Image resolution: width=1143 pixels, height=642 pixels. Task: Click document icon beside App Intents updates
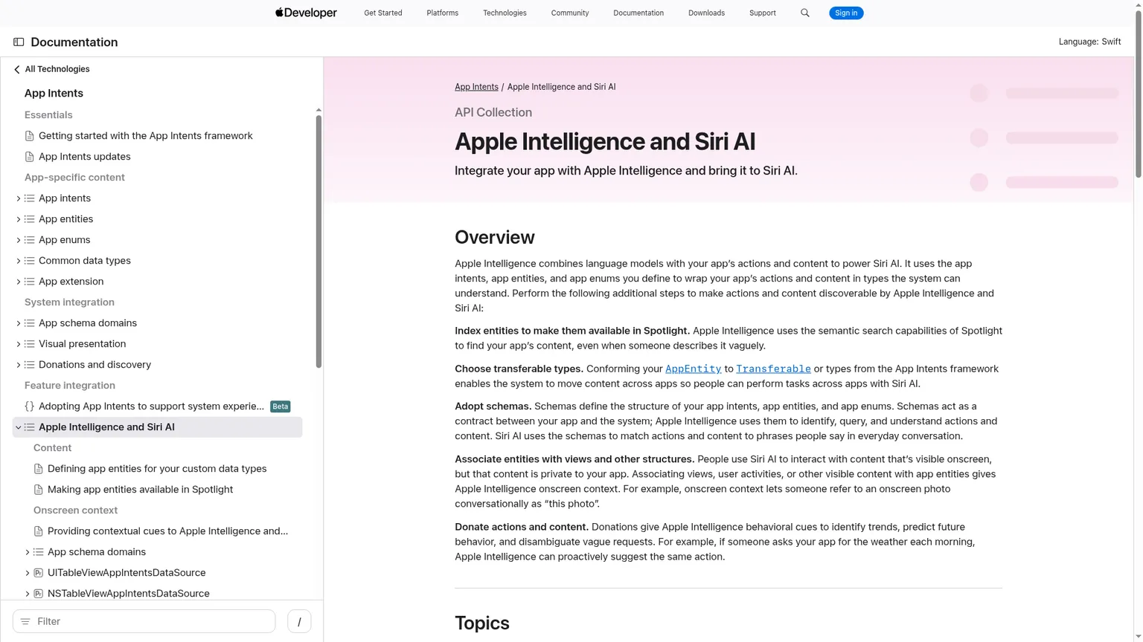click(x=30, y=157)
